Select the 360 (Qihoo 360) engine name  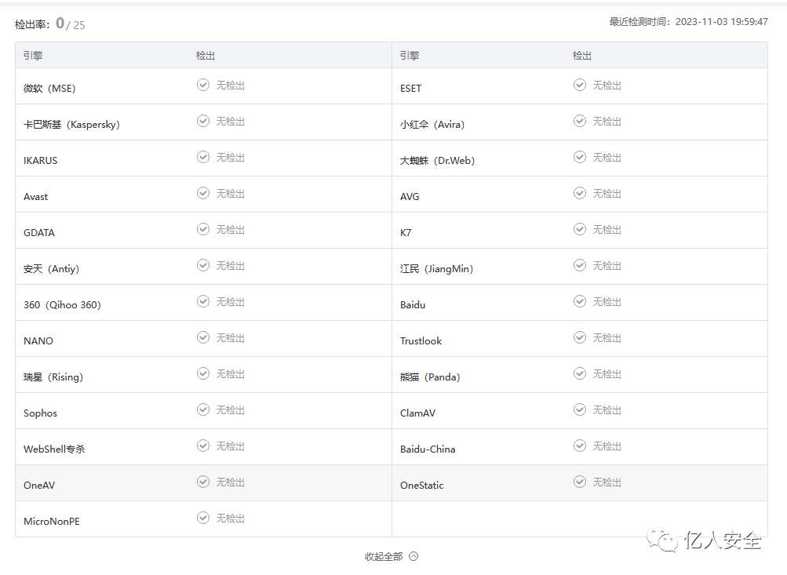pos(62,305)
